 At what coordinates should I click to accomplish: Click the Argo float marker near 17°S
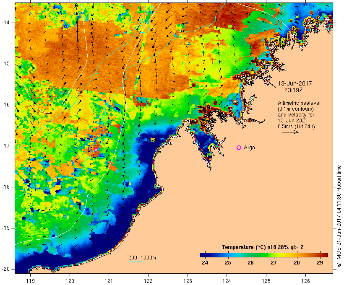coord(96,150)
